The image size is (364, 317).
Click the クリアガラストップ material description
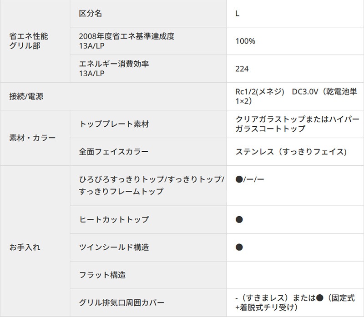[x=296, y=124]
